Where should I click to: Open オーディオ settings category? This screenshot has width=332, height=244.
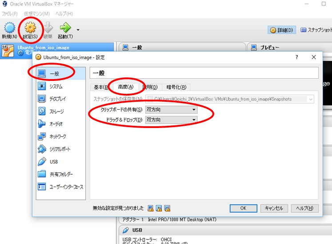pos(61,124)
